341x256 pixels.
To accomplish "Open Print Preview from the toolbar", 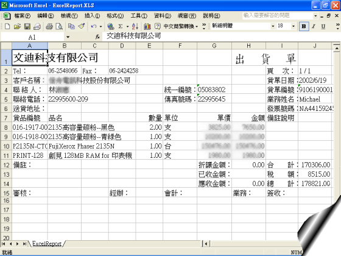I will click(60, 26).
